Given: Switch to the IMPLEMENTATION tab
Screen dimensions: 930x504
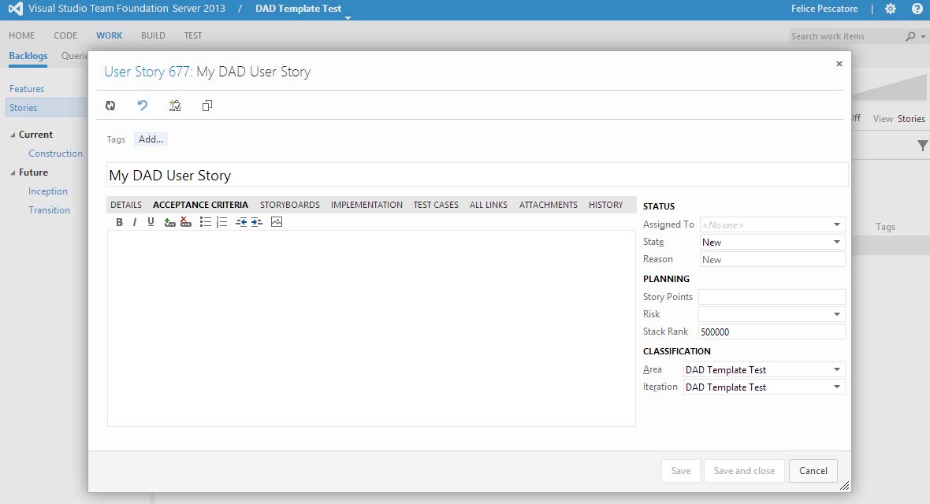Looking at the screenshot, I should pyautogui.click(x=366, y=205).
